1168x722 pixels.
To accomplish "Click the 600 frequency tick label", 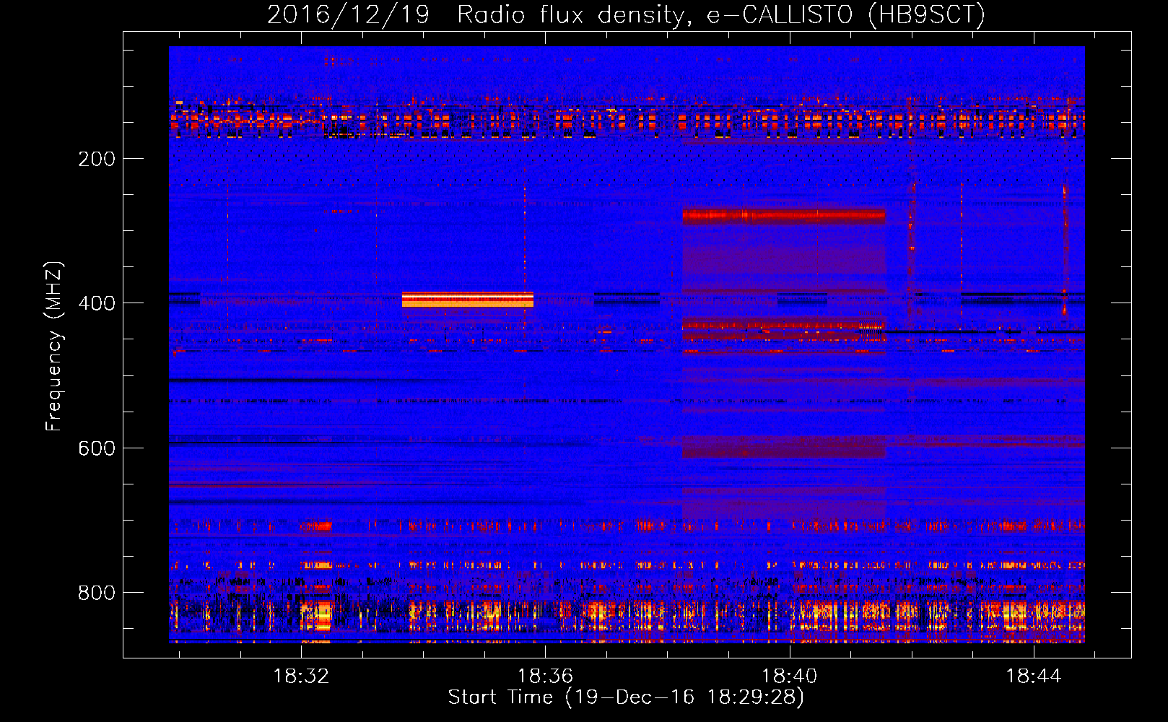I will pyautogui.click(x=97, y=448).
